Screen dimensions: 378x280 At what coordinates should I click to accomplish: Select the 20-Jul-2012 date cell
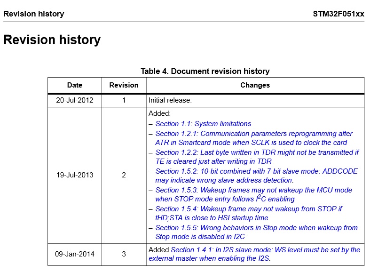pyautogui.click(x=75, y=100)
